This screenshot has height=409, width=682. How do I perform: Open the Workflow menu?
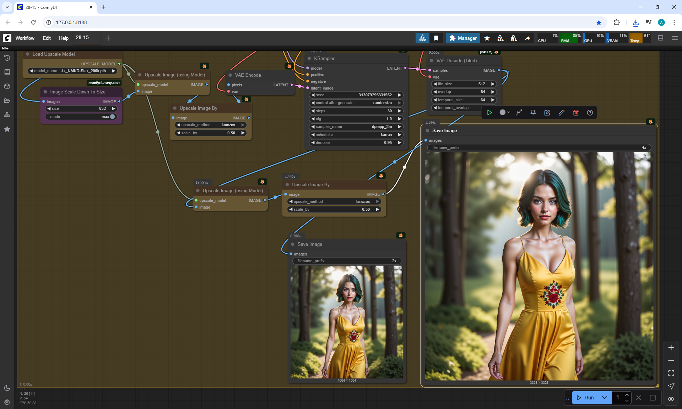(x=25, y=38)
